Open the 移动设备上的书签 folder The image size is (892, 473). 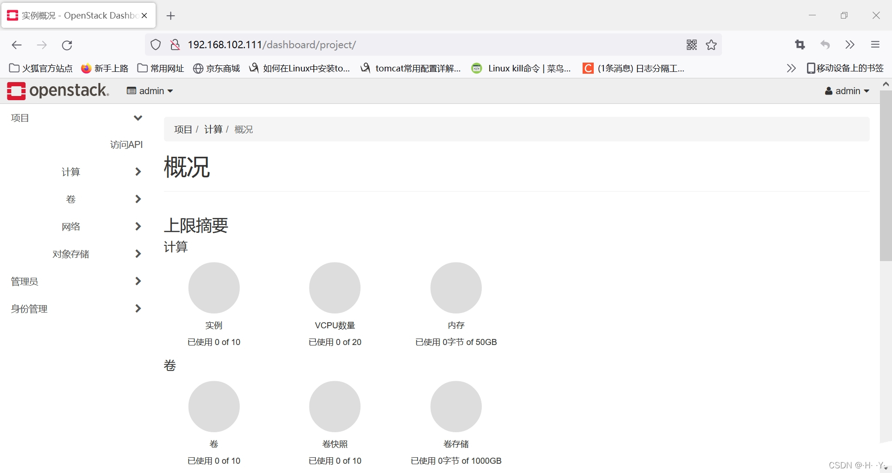tap(845, 68)
